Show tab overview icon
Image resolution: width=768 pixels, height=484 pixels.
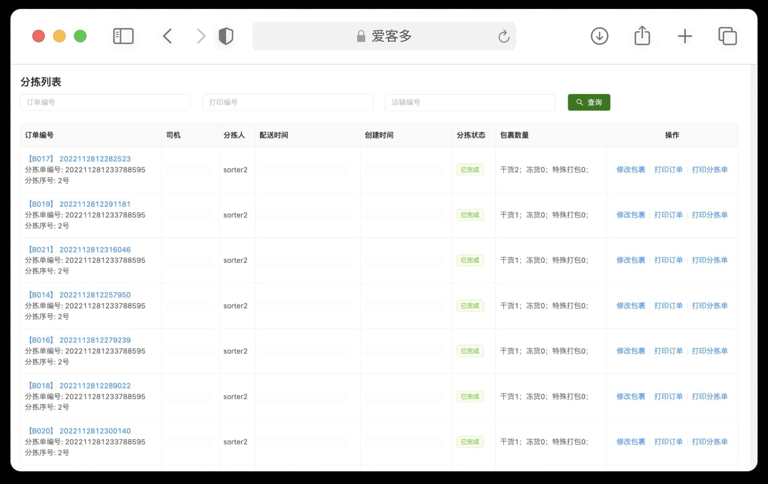click(728, 36)
